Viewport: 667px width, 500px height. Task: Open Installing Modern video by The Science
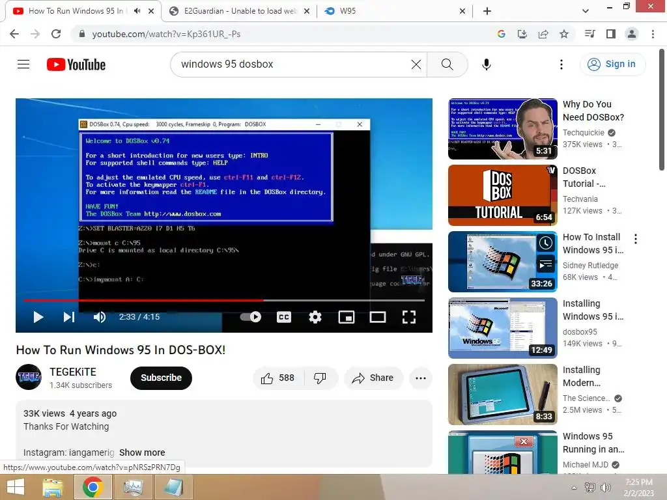pyautogui.click(x=502, y=395)
